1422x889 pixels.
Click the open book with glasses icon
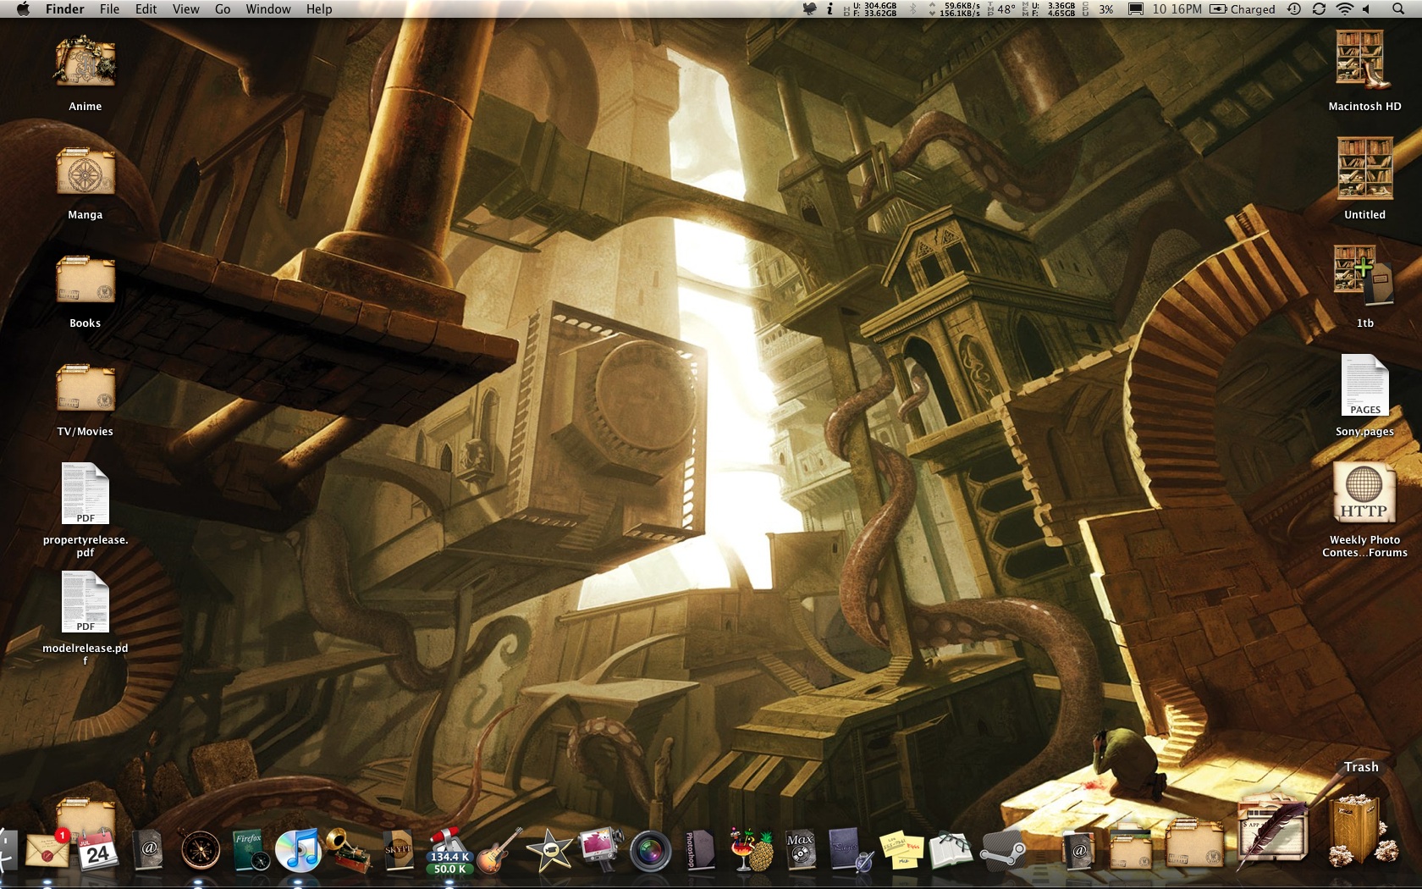[x=950, y=851]
